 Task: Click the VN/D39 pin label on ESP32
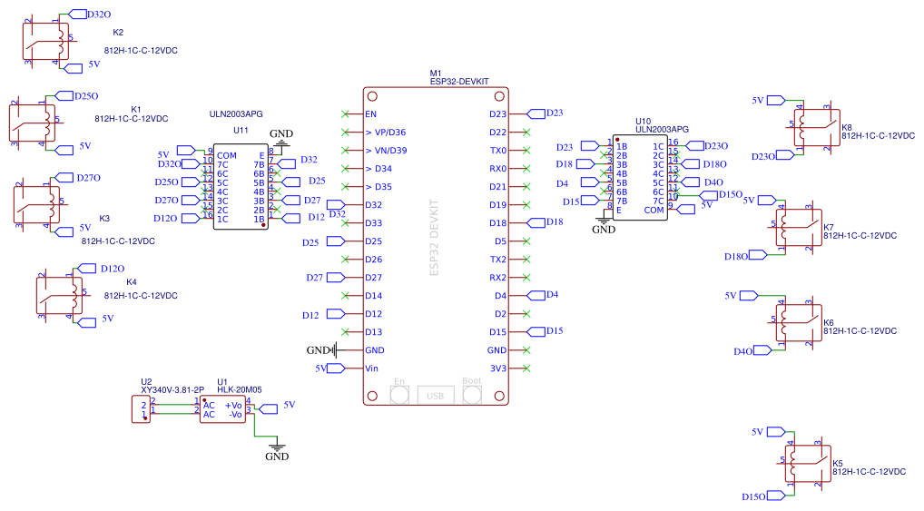386,151
